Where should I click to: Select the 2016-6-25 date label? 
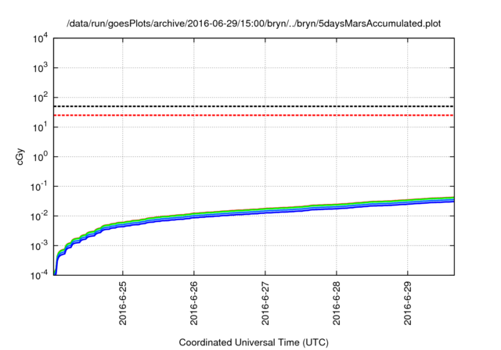[123, 303]
